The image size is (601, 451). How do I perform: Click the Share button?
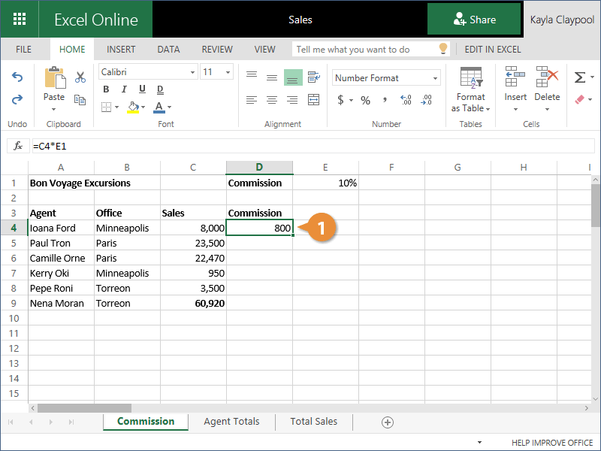pyautogui.click(x=474, y=20)
